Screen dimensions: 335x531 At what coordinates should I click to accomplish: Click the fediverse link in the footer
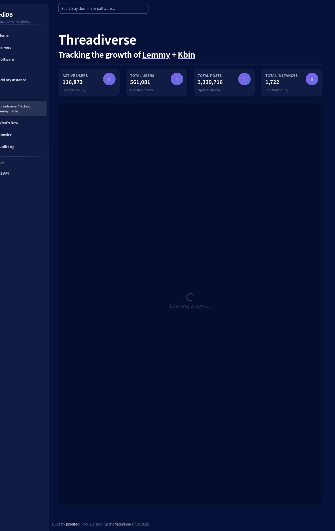point(123,524)
